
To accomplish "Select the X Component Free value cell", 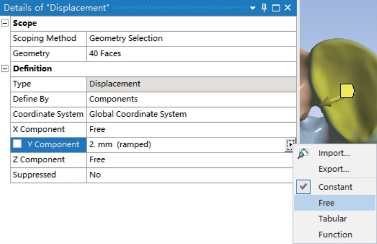I will (x=192, y=129).
